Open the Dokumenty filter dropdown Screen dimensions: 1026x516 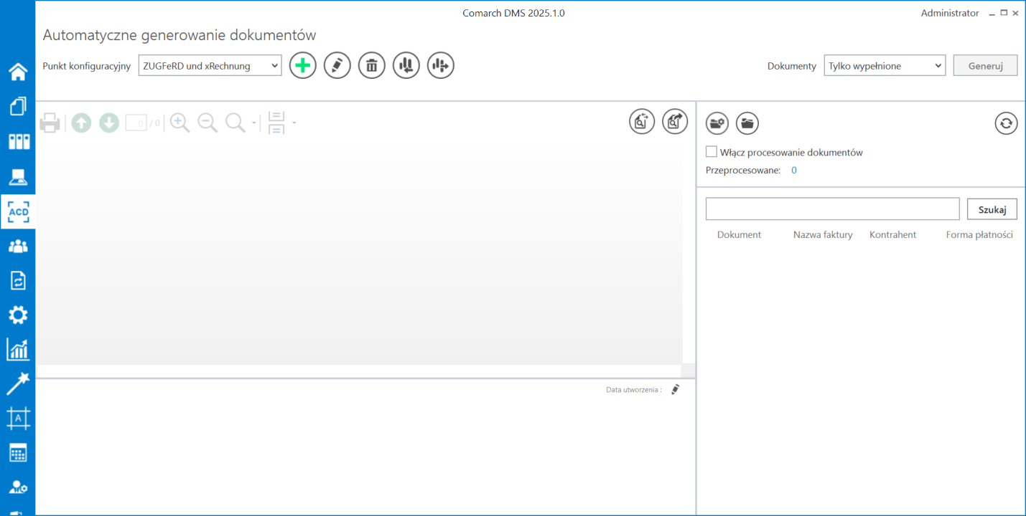[885, 65]
